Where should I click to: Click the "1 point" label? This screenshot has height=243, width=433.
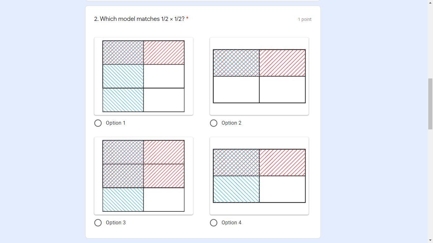(305, 19)
